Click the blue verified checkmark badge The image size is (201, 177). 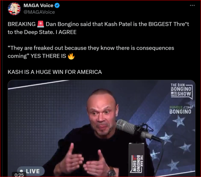(57, 6)
